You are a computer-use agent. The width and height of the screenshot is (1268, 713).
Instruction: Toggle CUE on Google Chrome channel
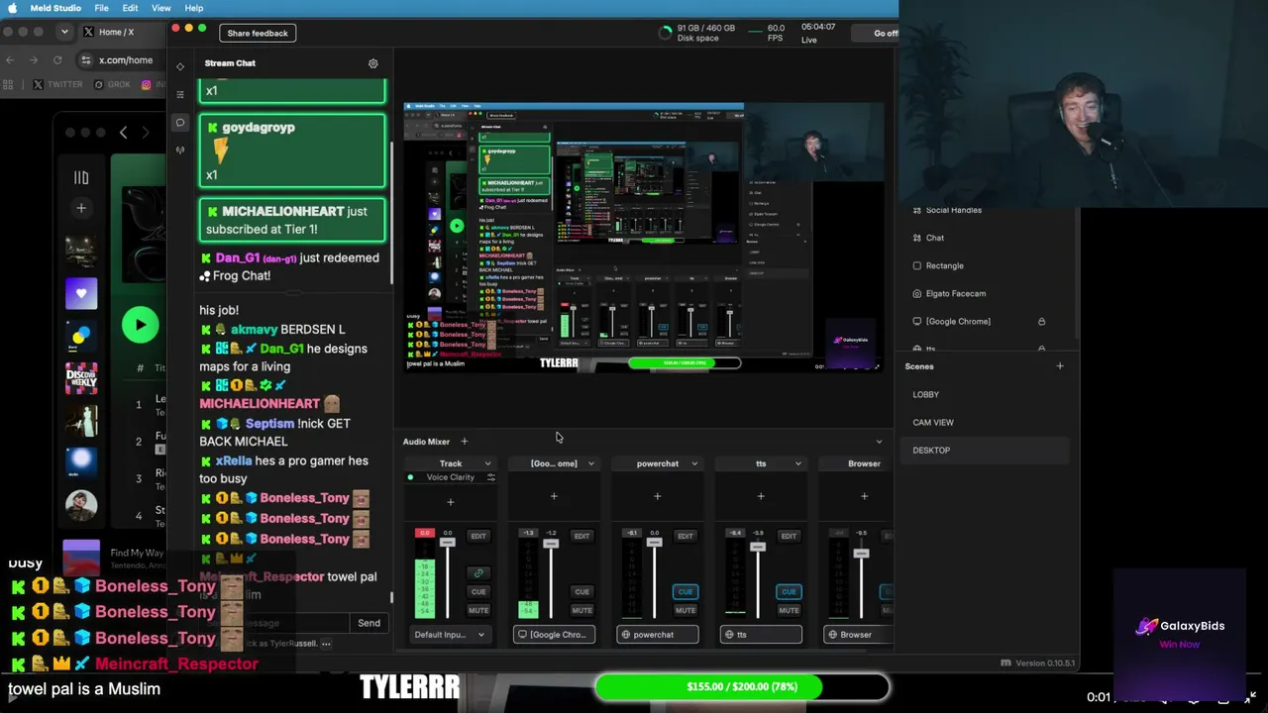point(581,592)
